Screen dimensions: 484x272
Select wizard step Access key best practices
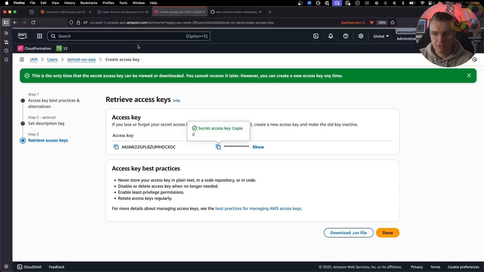tap(54, 104)
